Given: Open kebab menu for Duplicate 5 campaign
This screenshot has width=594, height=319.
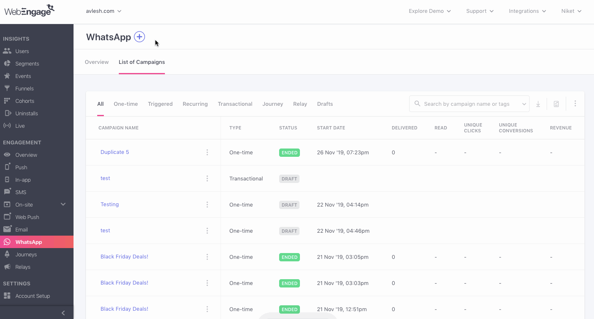Looking at the screenshot, I should [207, 152].
